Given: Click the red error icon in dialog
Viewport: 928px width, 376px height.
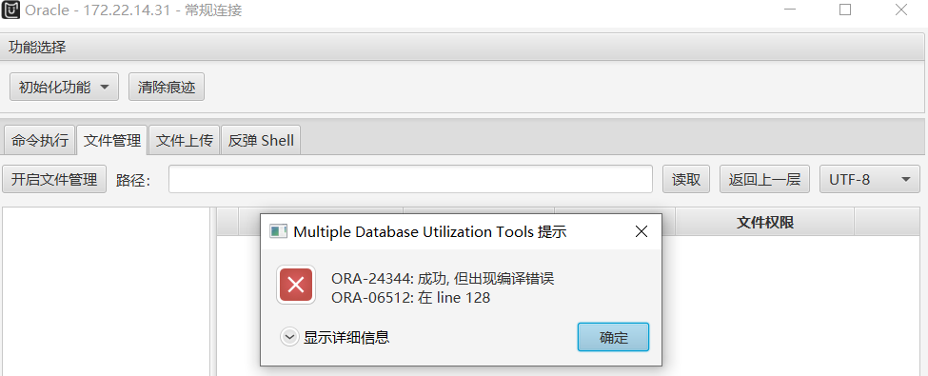Looking at the screenshot, I should coord(296,285).
